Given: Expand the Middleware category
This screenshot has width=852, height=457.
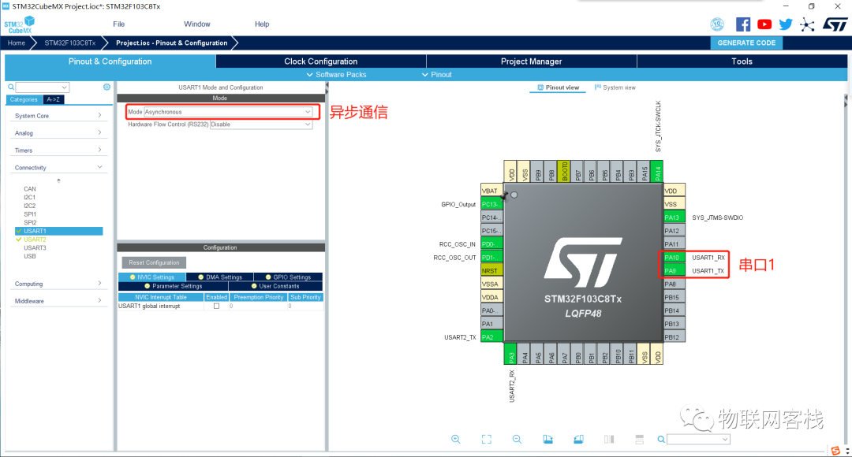Looking at the screenshot, I should 58,301.
